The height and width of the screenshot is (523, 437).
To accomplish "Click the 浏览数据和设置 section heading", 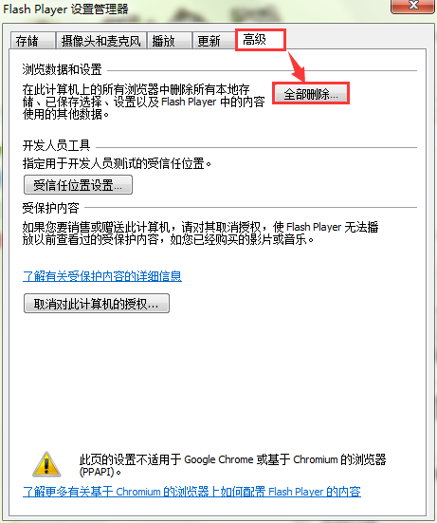I will (x=62, y=69).
